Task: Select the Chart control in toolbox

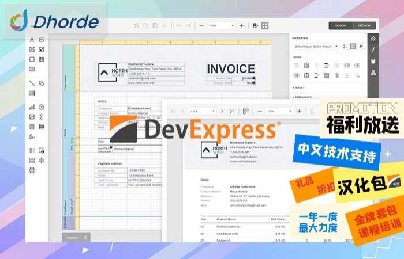Action: point(32,107)
